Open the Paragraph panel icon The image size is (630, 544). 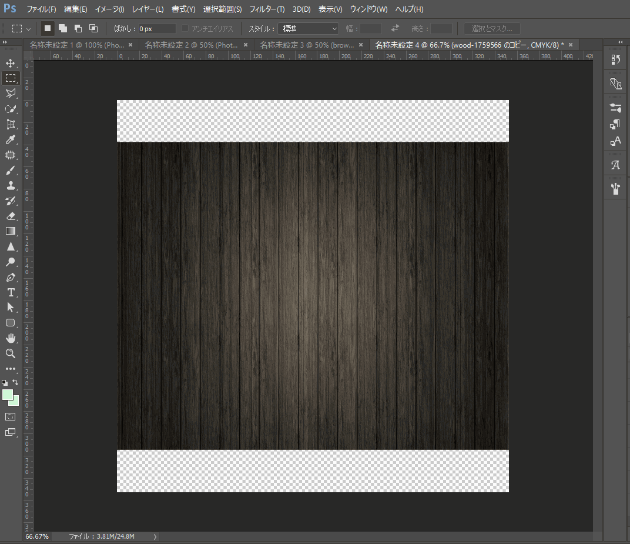(615, 125)
